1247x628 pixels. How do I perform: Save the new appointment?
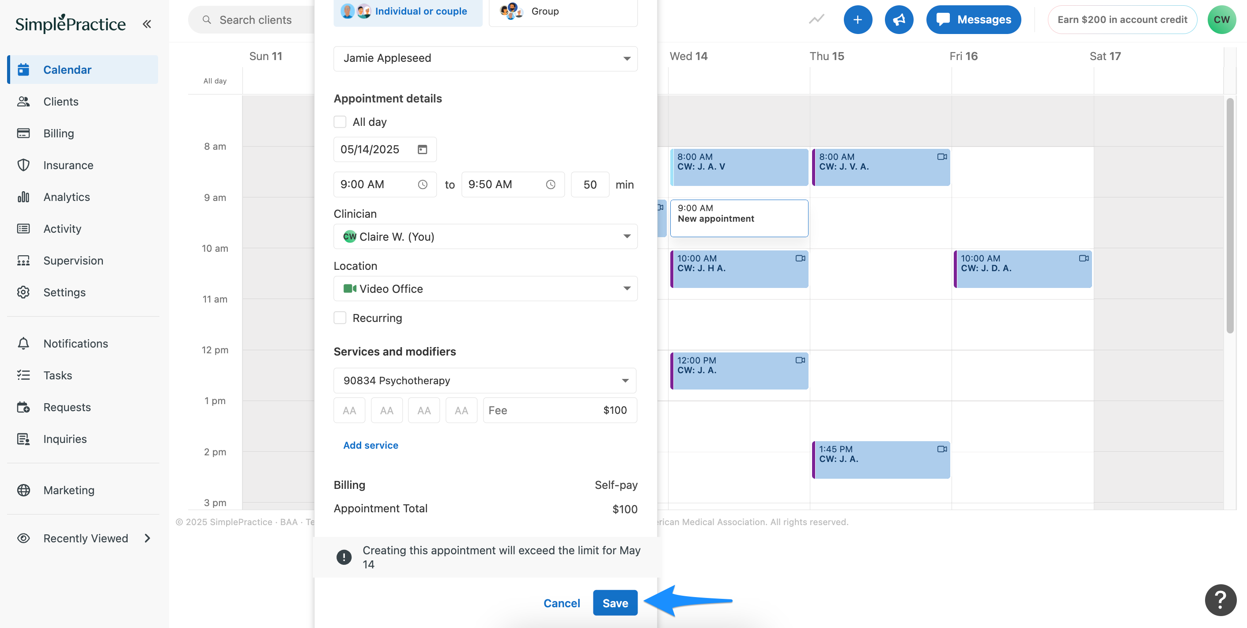pos(615,603)
